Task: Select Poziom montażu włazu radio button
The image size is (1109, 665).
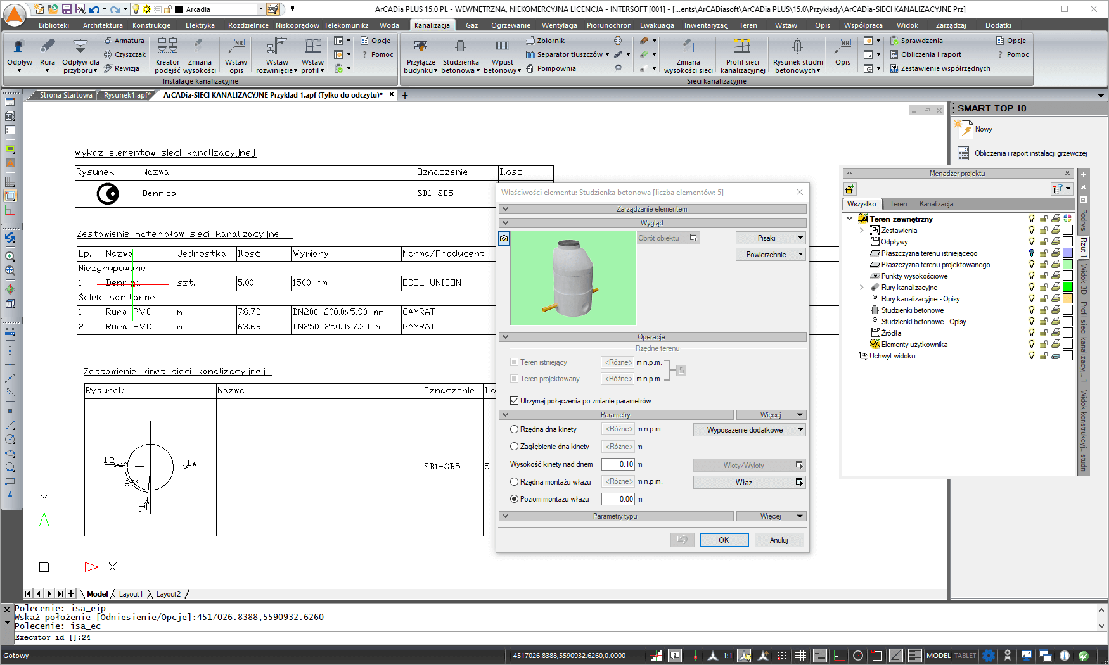Action: [x=515, y=499]
